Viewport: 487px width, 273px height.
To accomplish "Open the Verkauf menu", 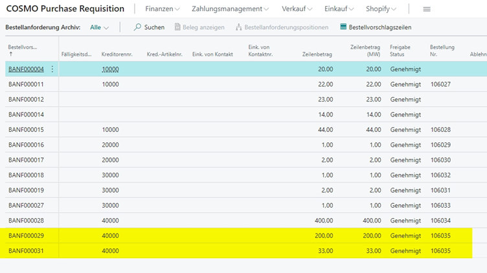I will tap(297, 9).
